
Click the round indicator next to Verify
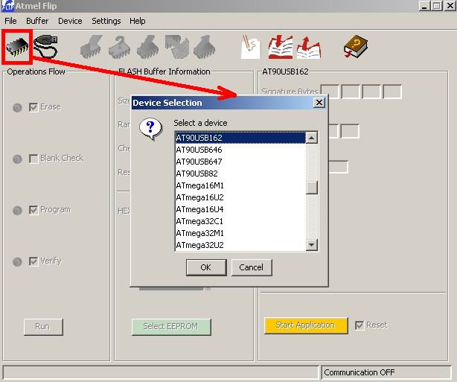(x=17, y=261)
